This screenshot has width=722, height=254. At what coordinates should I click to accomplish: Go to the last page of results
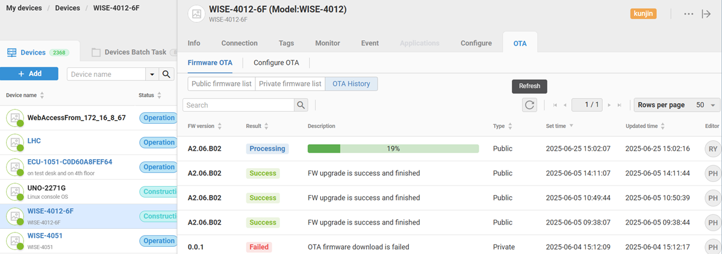(x=619, y=105)
